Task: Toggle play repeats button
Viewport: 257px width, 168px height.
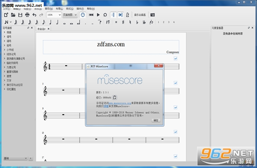Action: point(113,15)
